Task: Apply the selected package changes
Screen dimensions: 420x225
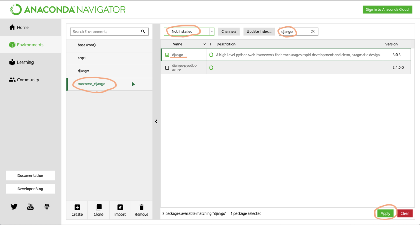Action: (x=385, y=213)
